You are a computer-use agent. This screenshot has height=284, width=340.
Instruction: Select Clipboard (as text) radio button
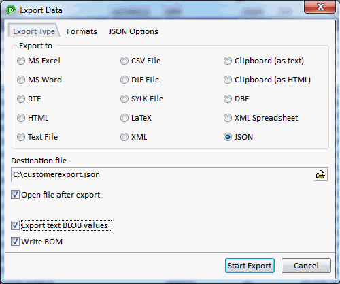(228, 61)
